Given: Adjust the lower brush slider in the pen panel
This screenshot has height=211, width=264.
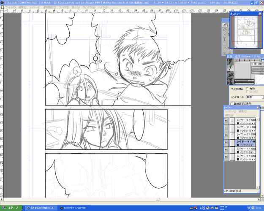Looking at the screenshot, I should [244, 83].
